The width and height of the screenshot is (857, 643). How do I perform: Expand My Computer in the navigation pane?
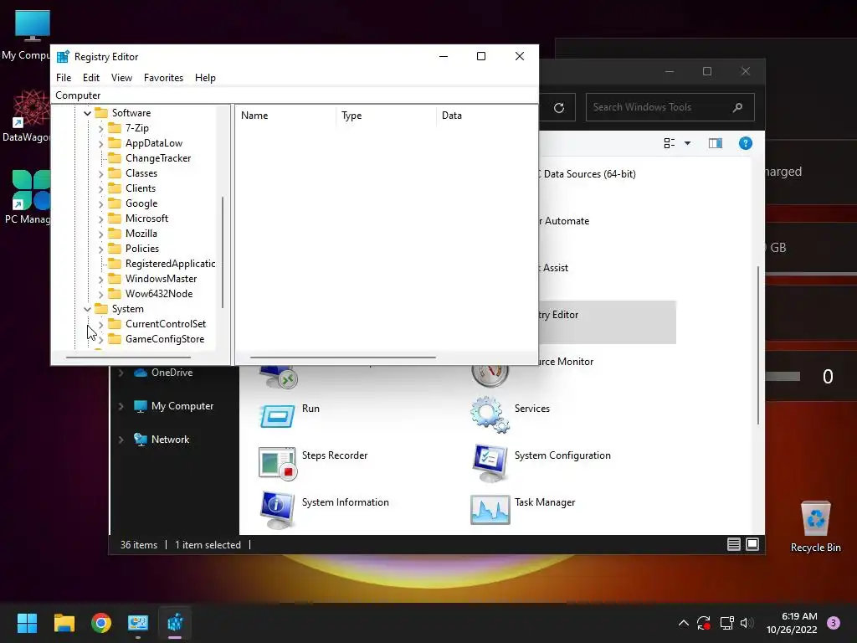121,406
